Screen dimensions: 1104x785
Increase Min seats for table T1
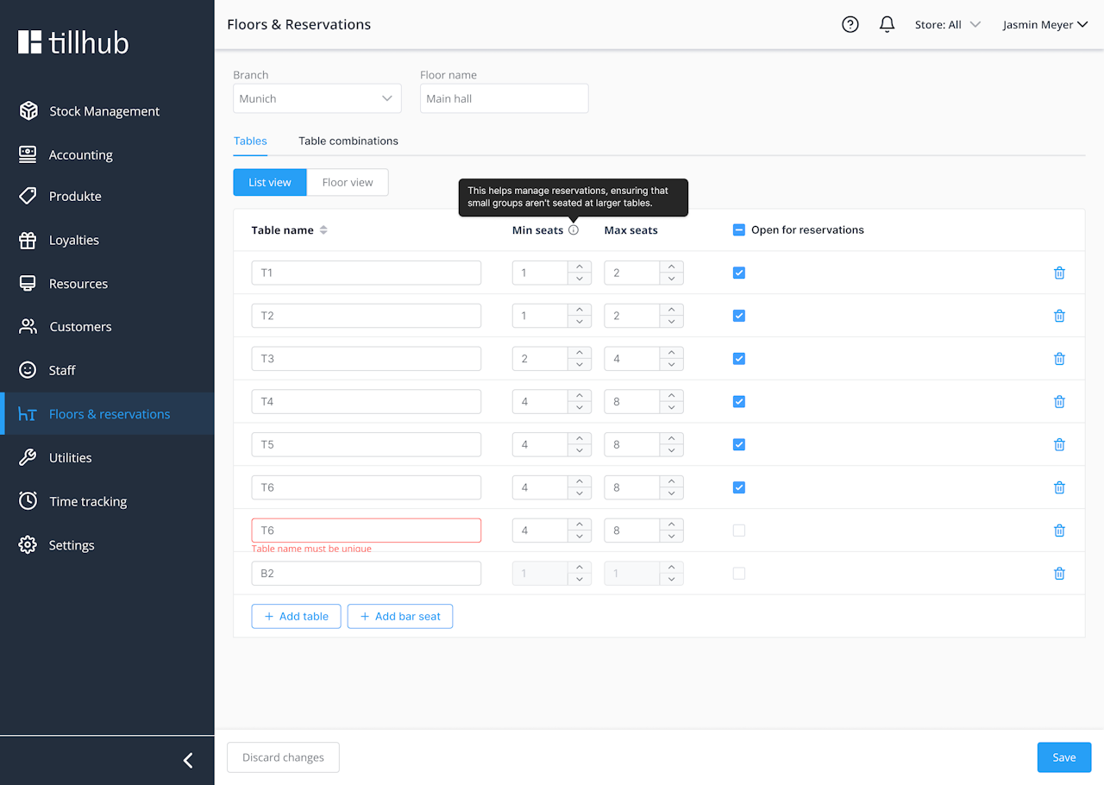(580, 267)
